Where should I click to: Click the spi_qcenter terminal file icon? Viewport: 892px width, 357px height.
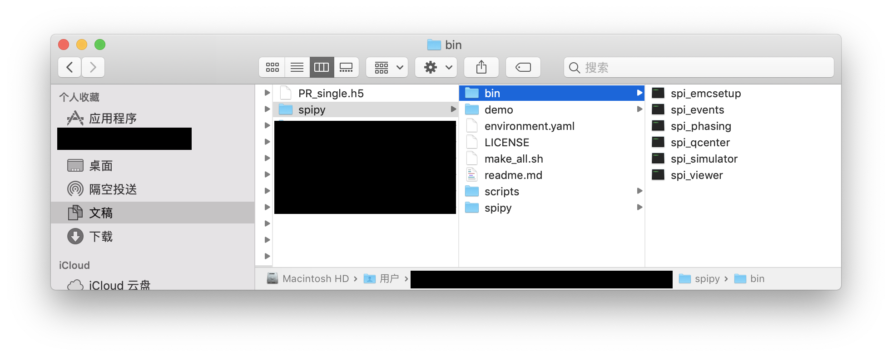658,142
